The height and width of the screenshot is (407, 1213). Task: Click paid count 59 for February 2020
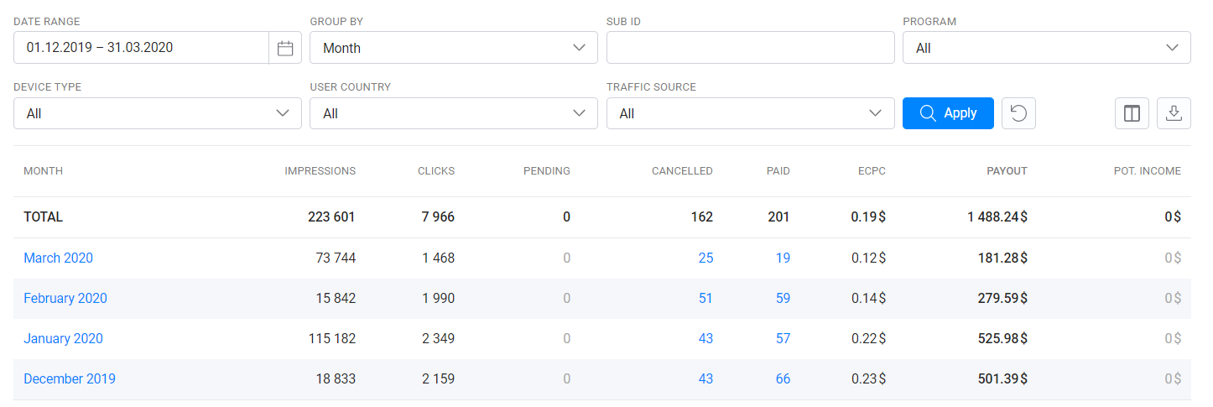(783, 299)
